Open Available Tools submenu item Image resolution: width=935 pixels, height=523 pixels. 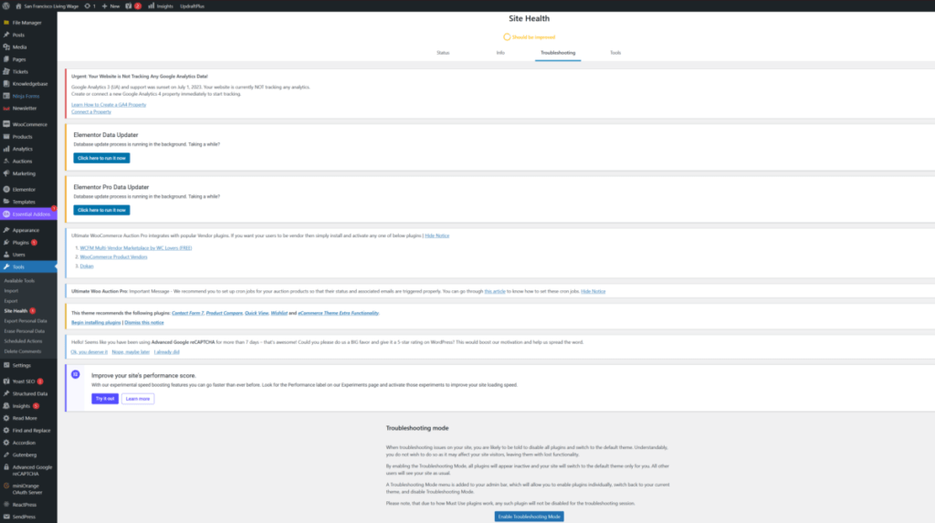pyautogui.click(x=19, y=281)
